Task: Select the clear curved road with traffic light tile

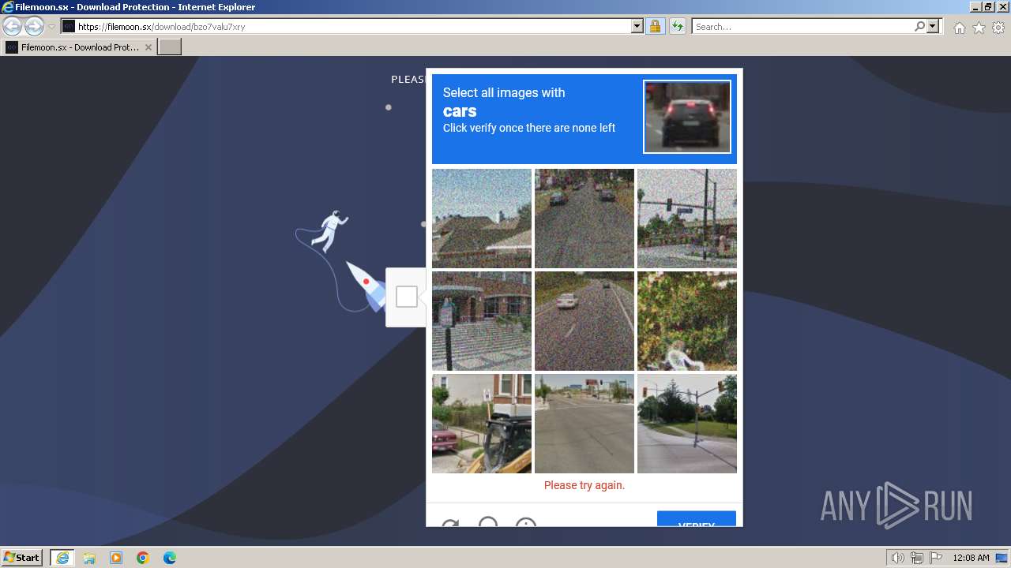Action: (687, 424)
